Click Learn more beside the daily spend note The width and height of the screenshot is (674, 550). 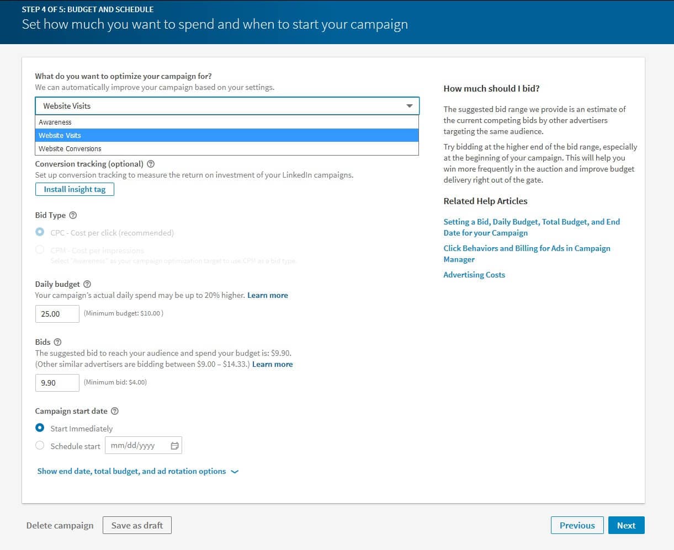(x=267, y=295)
